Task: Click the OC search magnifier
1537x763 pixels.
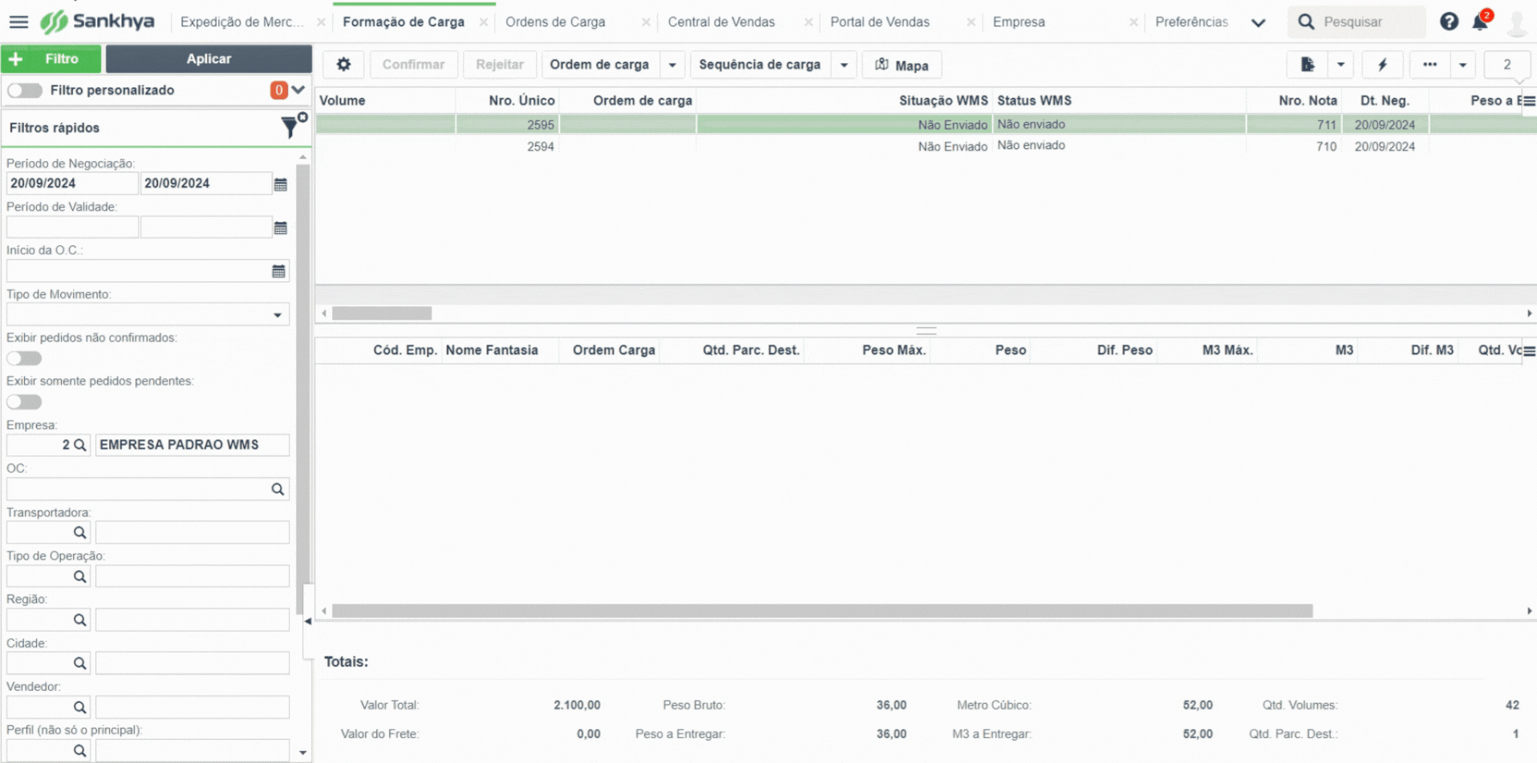Action: [278, 489]
